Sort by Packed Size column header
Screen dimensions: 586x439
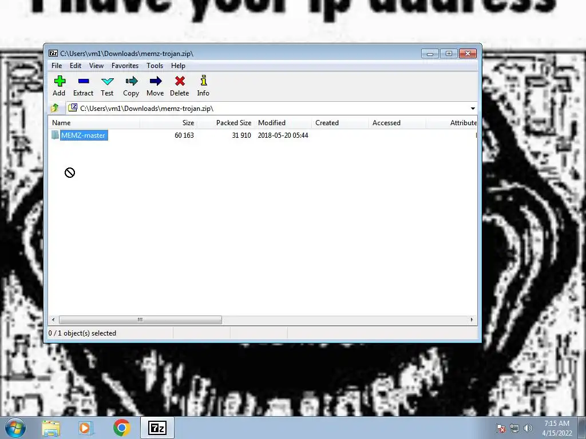click(x=225, y=123)
